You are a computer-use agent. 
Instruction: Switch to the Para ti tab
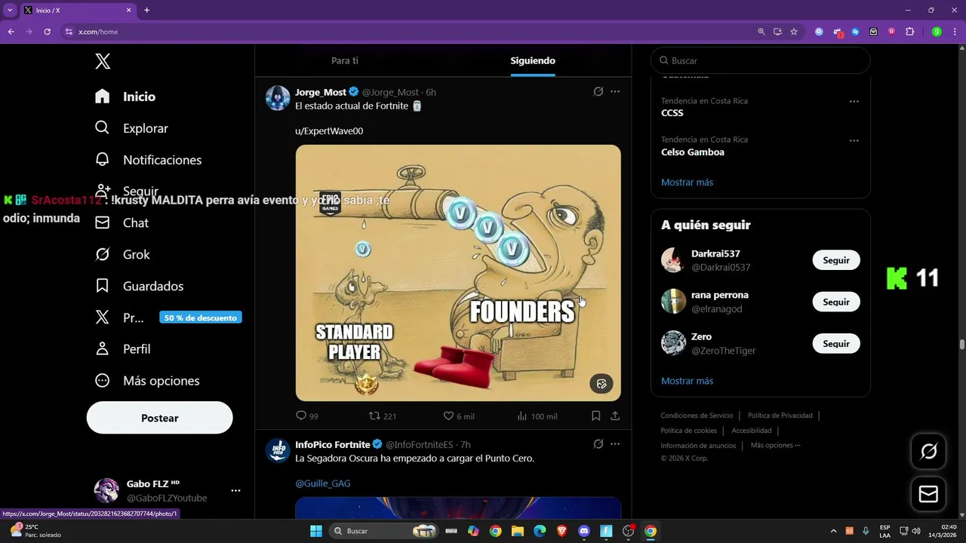pyautogui.click(x=345, y=60)
